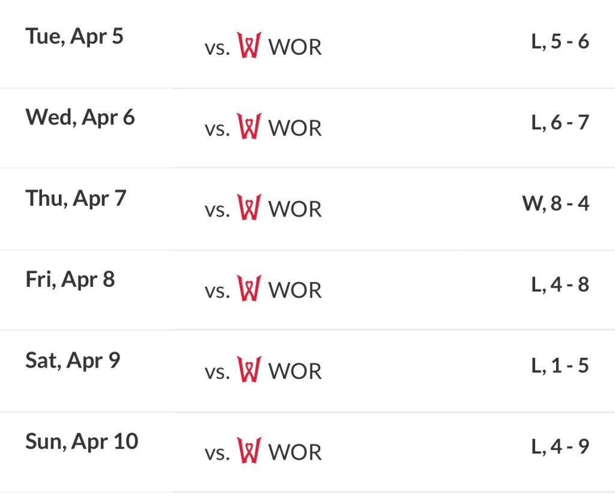View the L, 1 - 5 game result
615x501 pixels.
[560, 365]
